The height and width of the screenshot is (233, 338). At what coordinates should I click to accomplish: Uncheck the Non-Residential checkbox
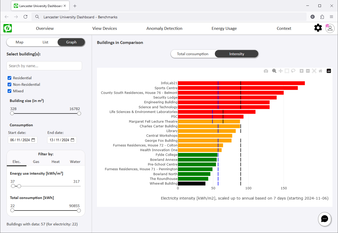pyautogui.click(x=10, y=84)
